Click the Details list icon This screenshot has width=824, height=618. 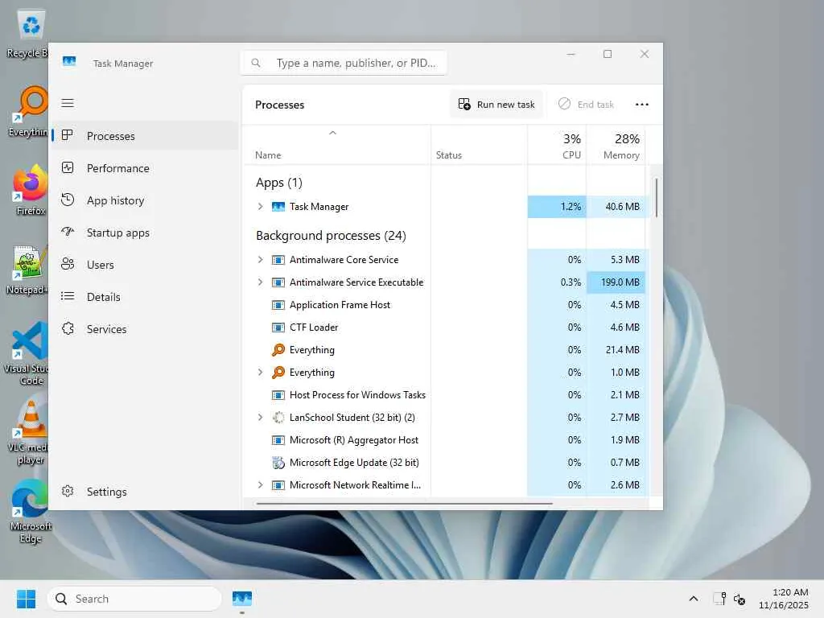point(68,296)
